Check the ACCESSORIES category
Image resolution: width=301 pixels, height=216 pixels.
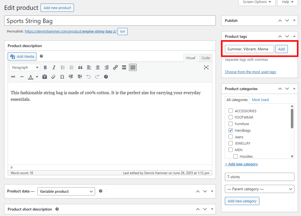(x=231, y=111)
